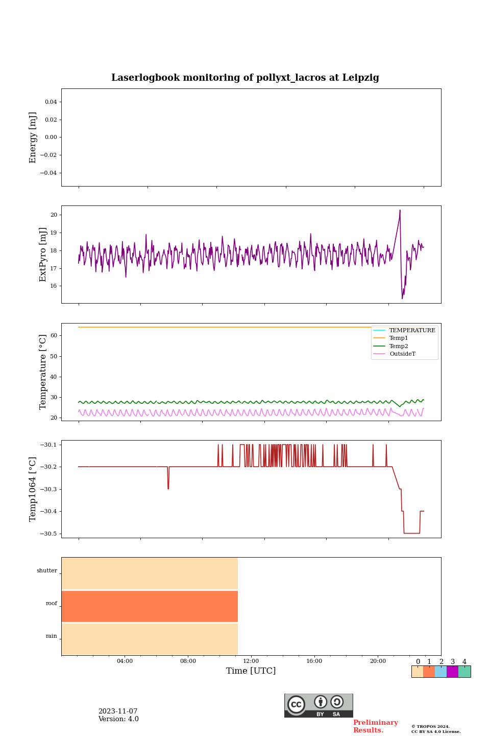
Task: Click the Time [UTC] axis label
Action: coord(251,671)
